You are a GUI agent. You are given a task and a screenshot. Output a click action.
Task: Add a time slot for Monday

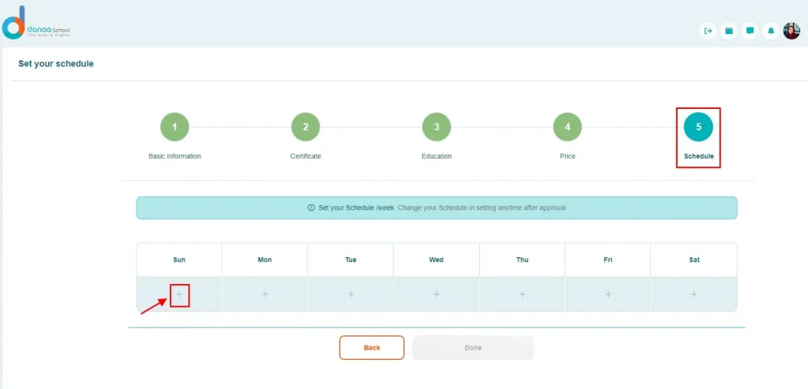coord(265,294)
